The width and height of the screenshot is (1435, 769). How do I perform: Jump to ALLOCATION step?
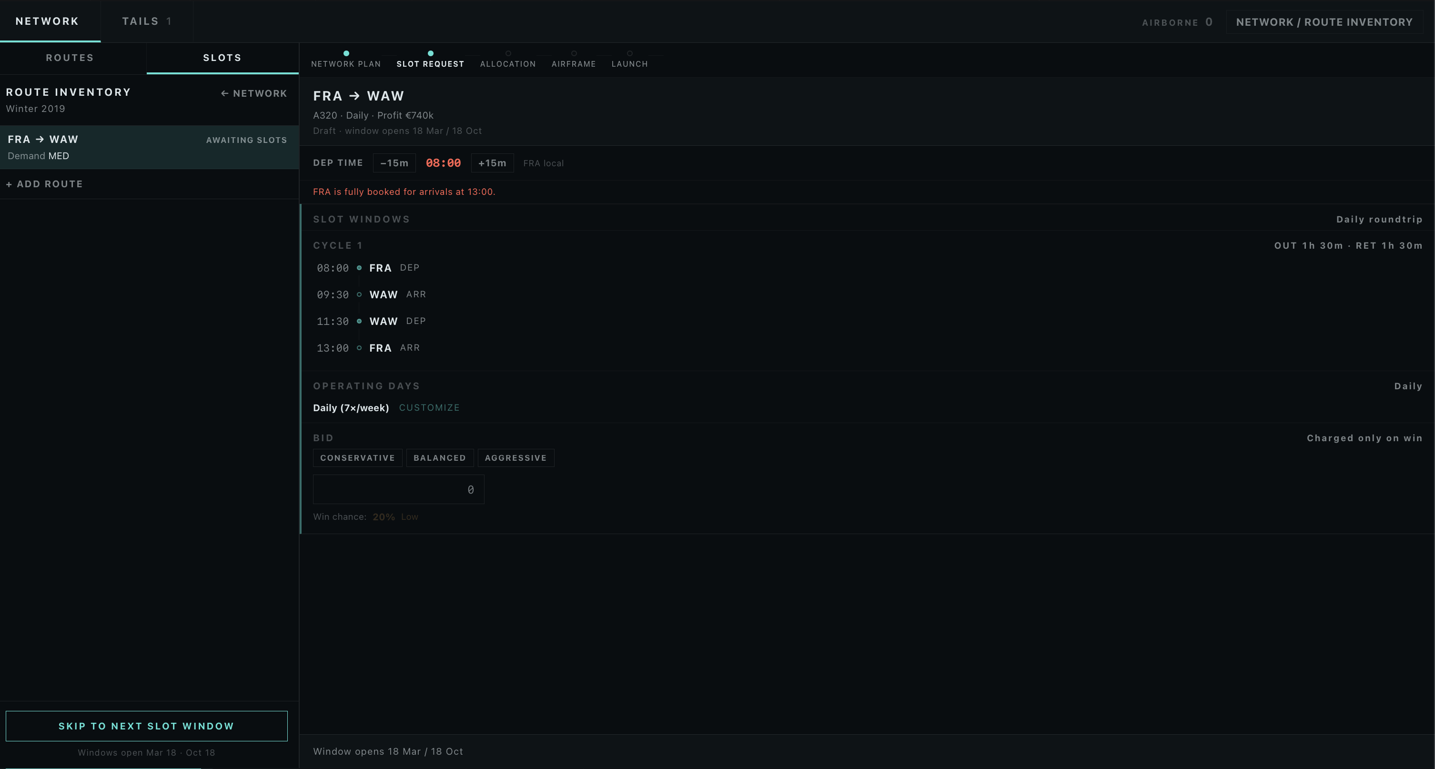click(508, 60)
